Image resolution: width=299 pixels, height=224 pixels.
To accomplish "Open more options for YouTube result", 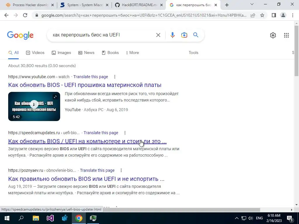I will point(114,77).
